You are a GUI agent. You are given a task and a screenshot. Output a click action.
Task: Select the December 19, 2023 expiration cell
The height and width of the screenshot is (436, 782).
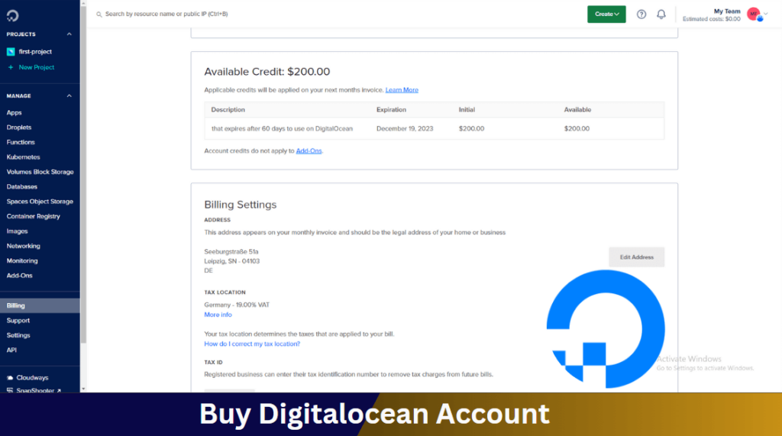coord(405,129)
